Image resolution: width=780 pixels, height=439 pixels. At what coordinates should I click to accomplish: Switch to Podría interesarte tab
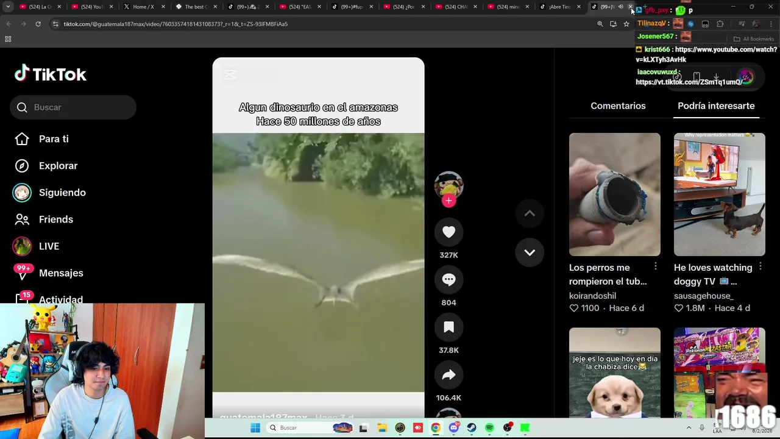pyautogui.click(x=716, y=105)
